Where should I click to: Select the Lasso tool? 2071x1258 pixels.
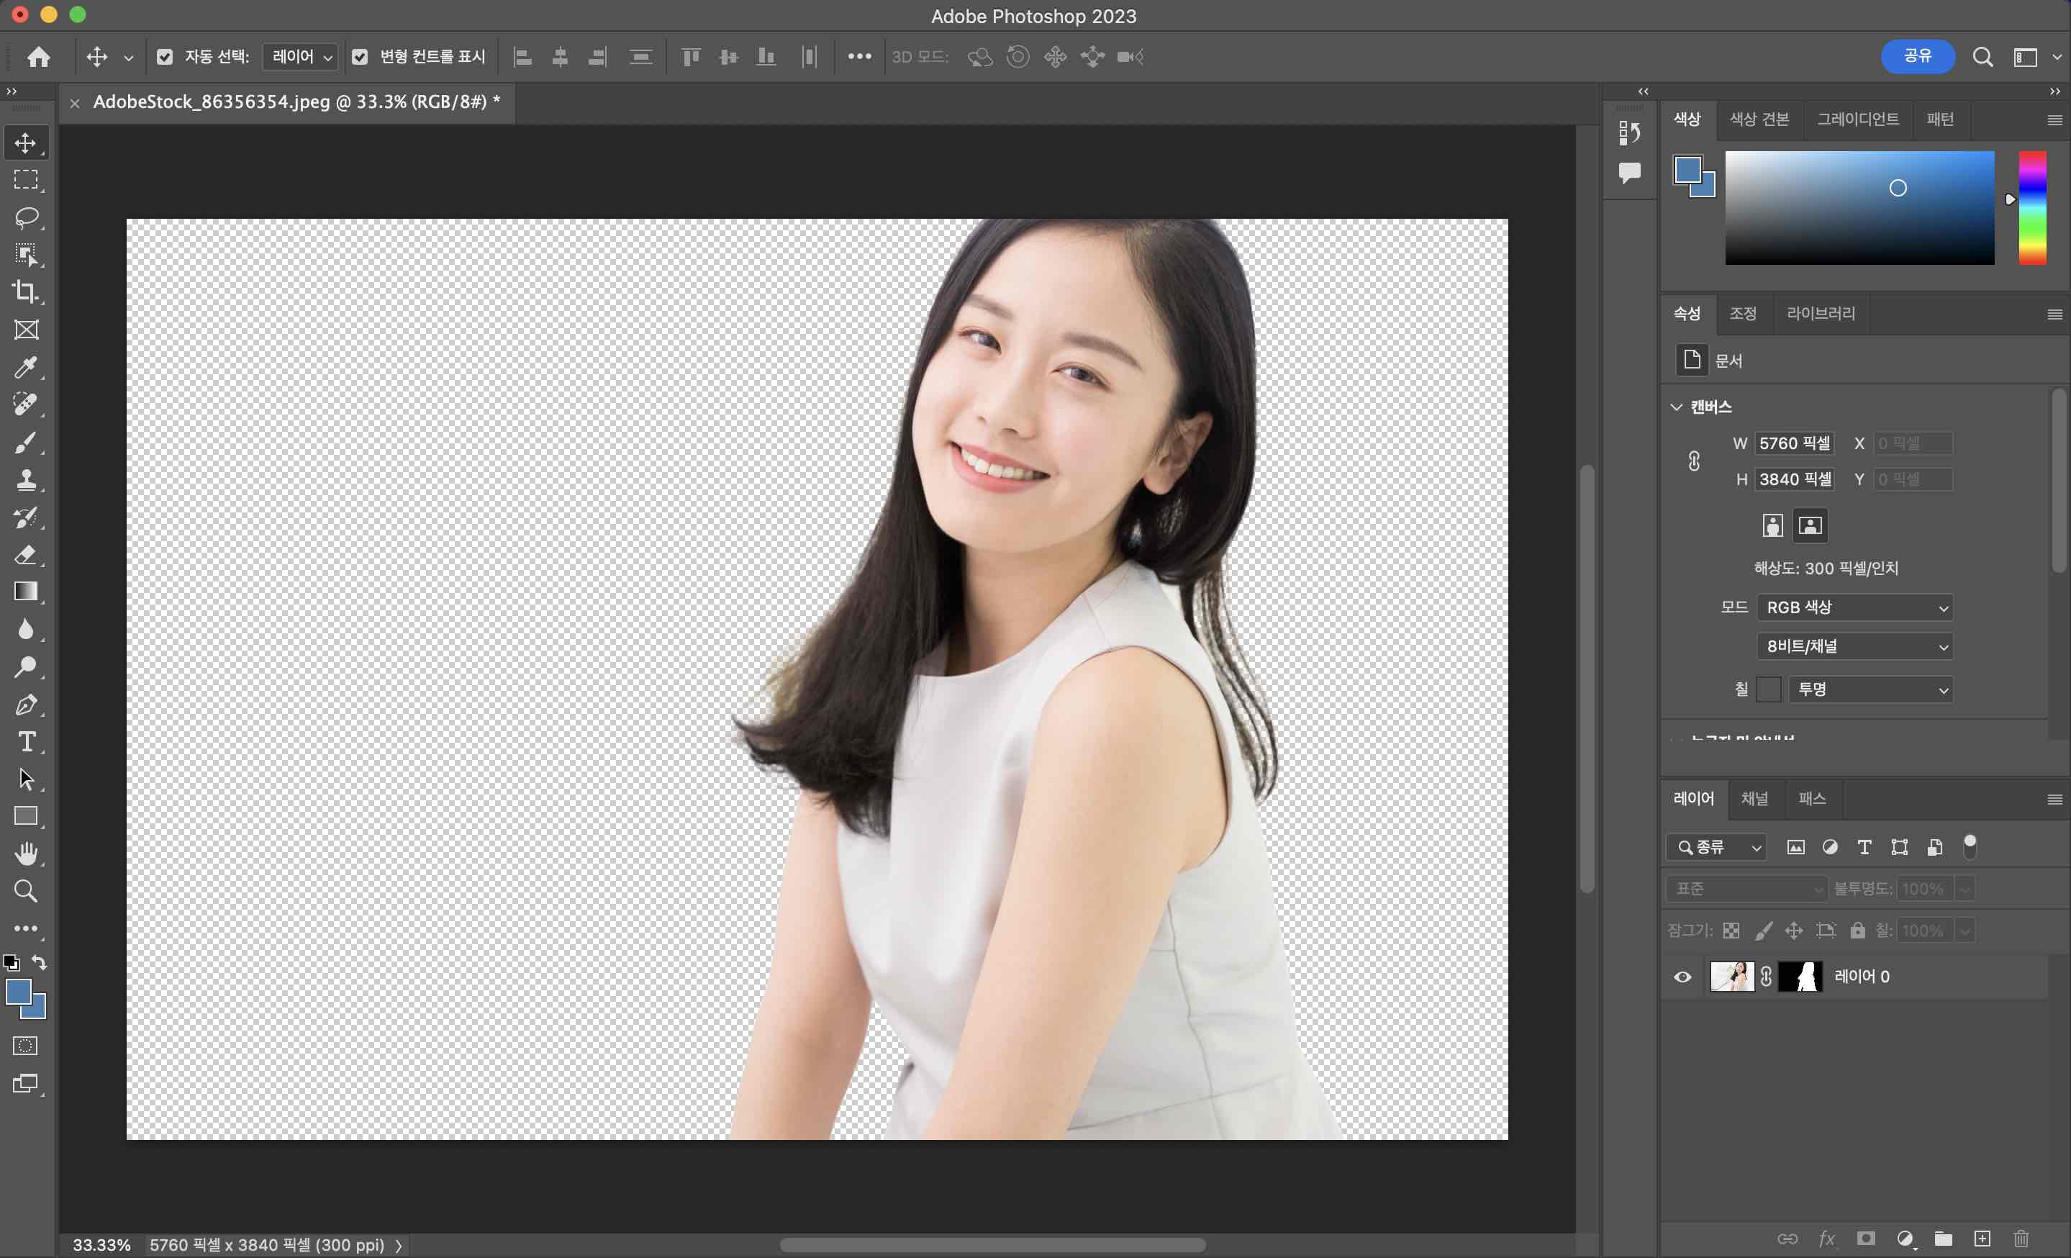pos(26,217)
